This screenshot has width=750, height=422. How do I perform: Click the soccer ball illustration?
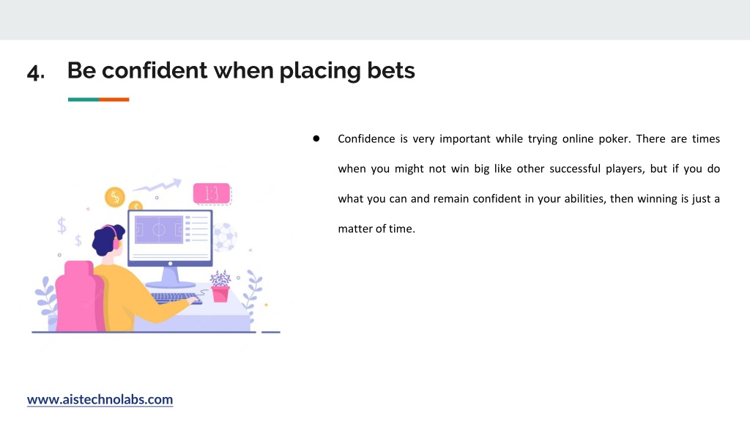pyautogui.click(x=225, y=237)
